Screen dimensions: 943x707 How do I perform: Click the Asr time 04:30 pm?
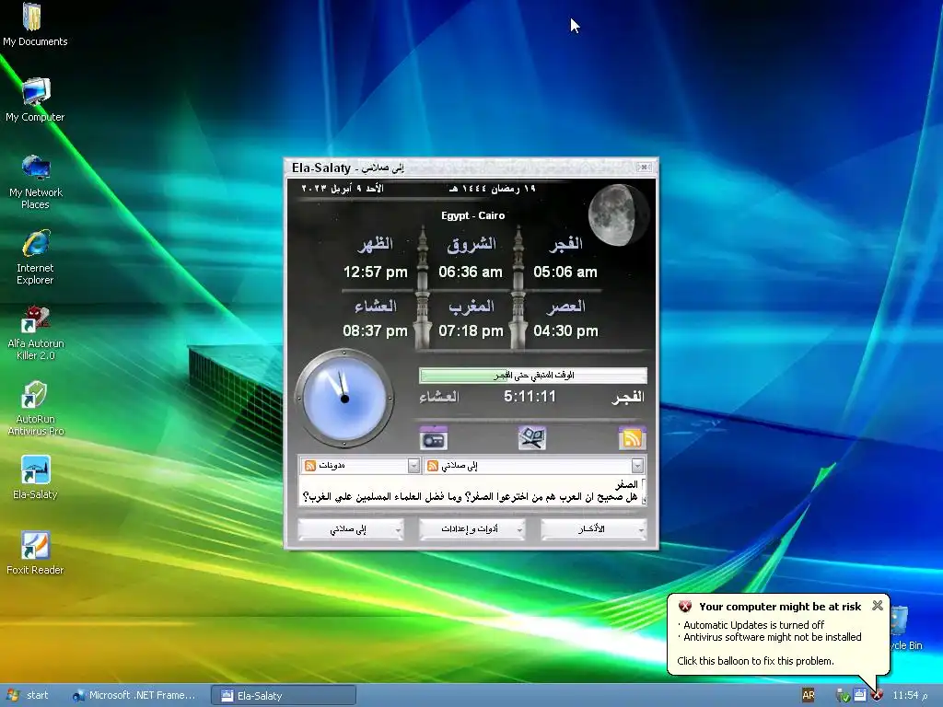pos(565,330)
